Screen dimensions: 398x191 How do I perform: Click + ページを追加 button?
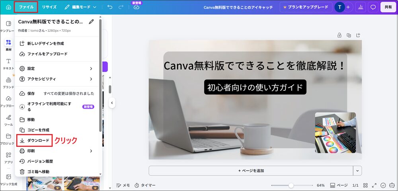[x=251, y=171]
